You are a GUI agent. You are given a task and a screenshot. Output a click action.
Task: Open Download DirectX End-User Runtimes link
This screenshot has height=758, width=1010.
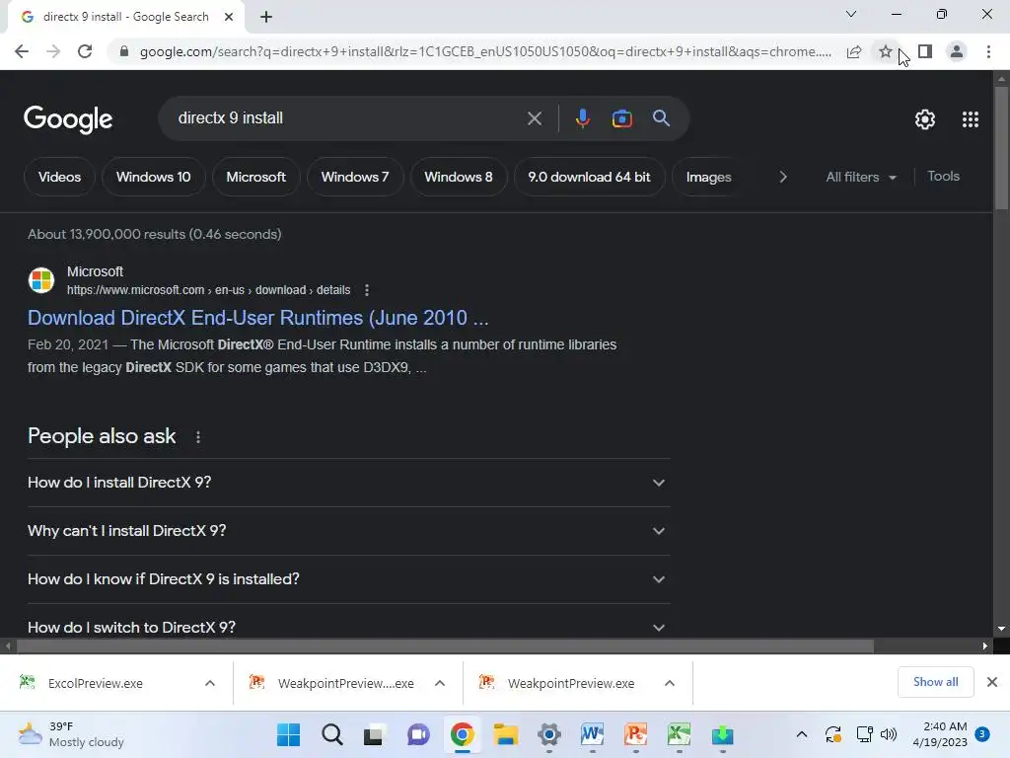[x=257, y=318]
